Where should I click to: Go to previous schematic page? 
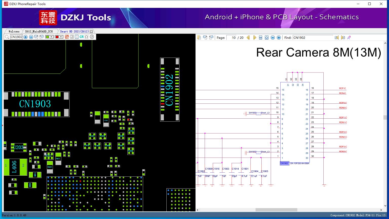coord(248,38)
